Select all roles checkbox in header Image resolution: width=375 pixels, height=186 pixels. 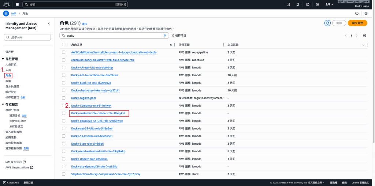coord(64,44)
